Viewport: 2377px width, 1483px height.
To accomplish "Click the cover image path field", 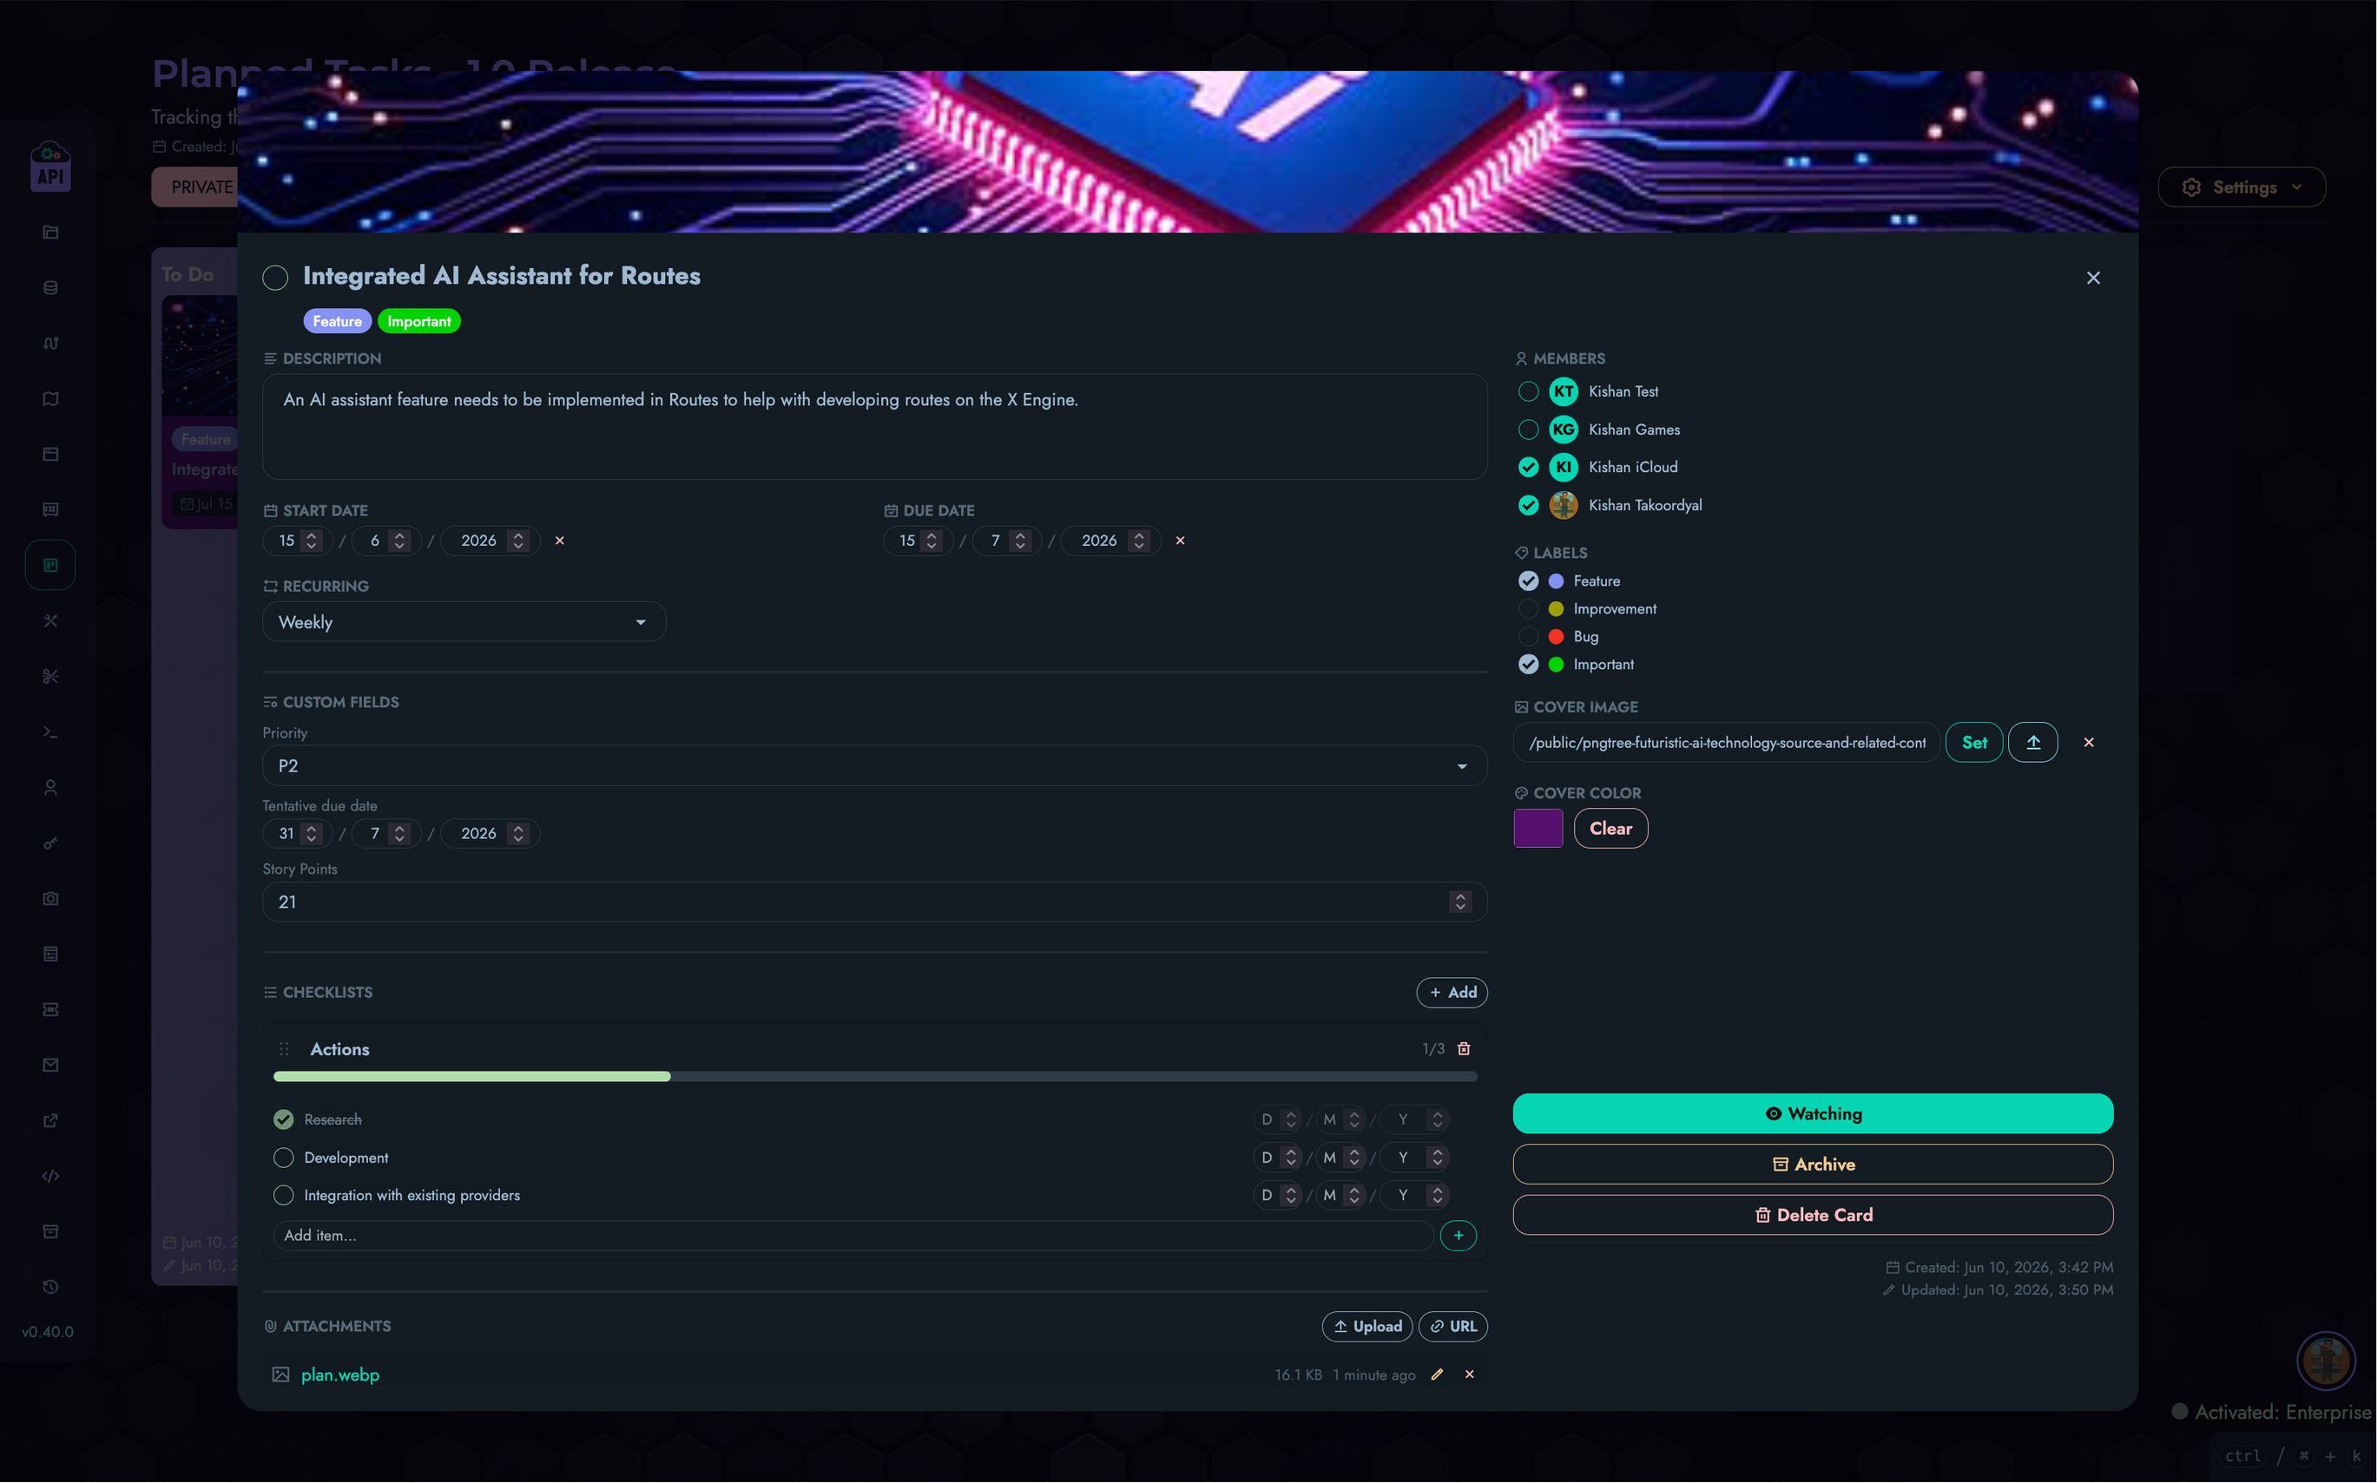I will click(1726, 743).
